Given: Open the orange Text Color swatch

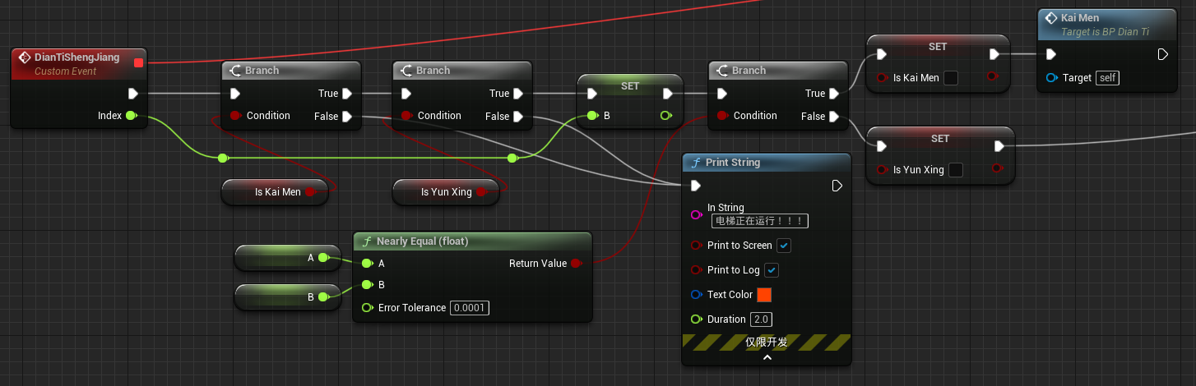Looking at the screenshot, I should point(764,295).
